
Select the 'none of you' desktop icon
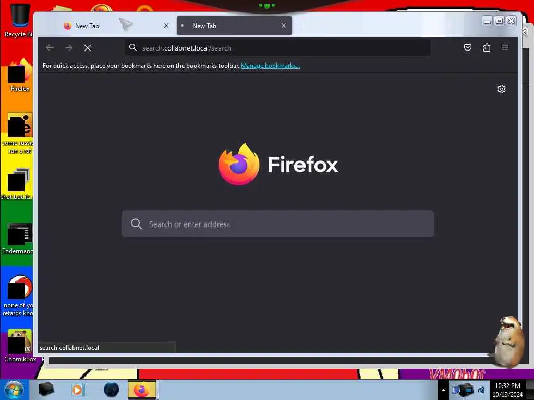tap(19, 295)
